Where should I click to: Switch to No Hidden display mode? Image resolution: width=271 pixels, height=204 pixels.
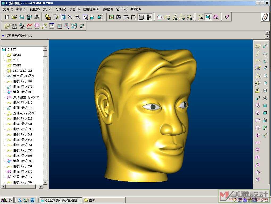(134, 17)
